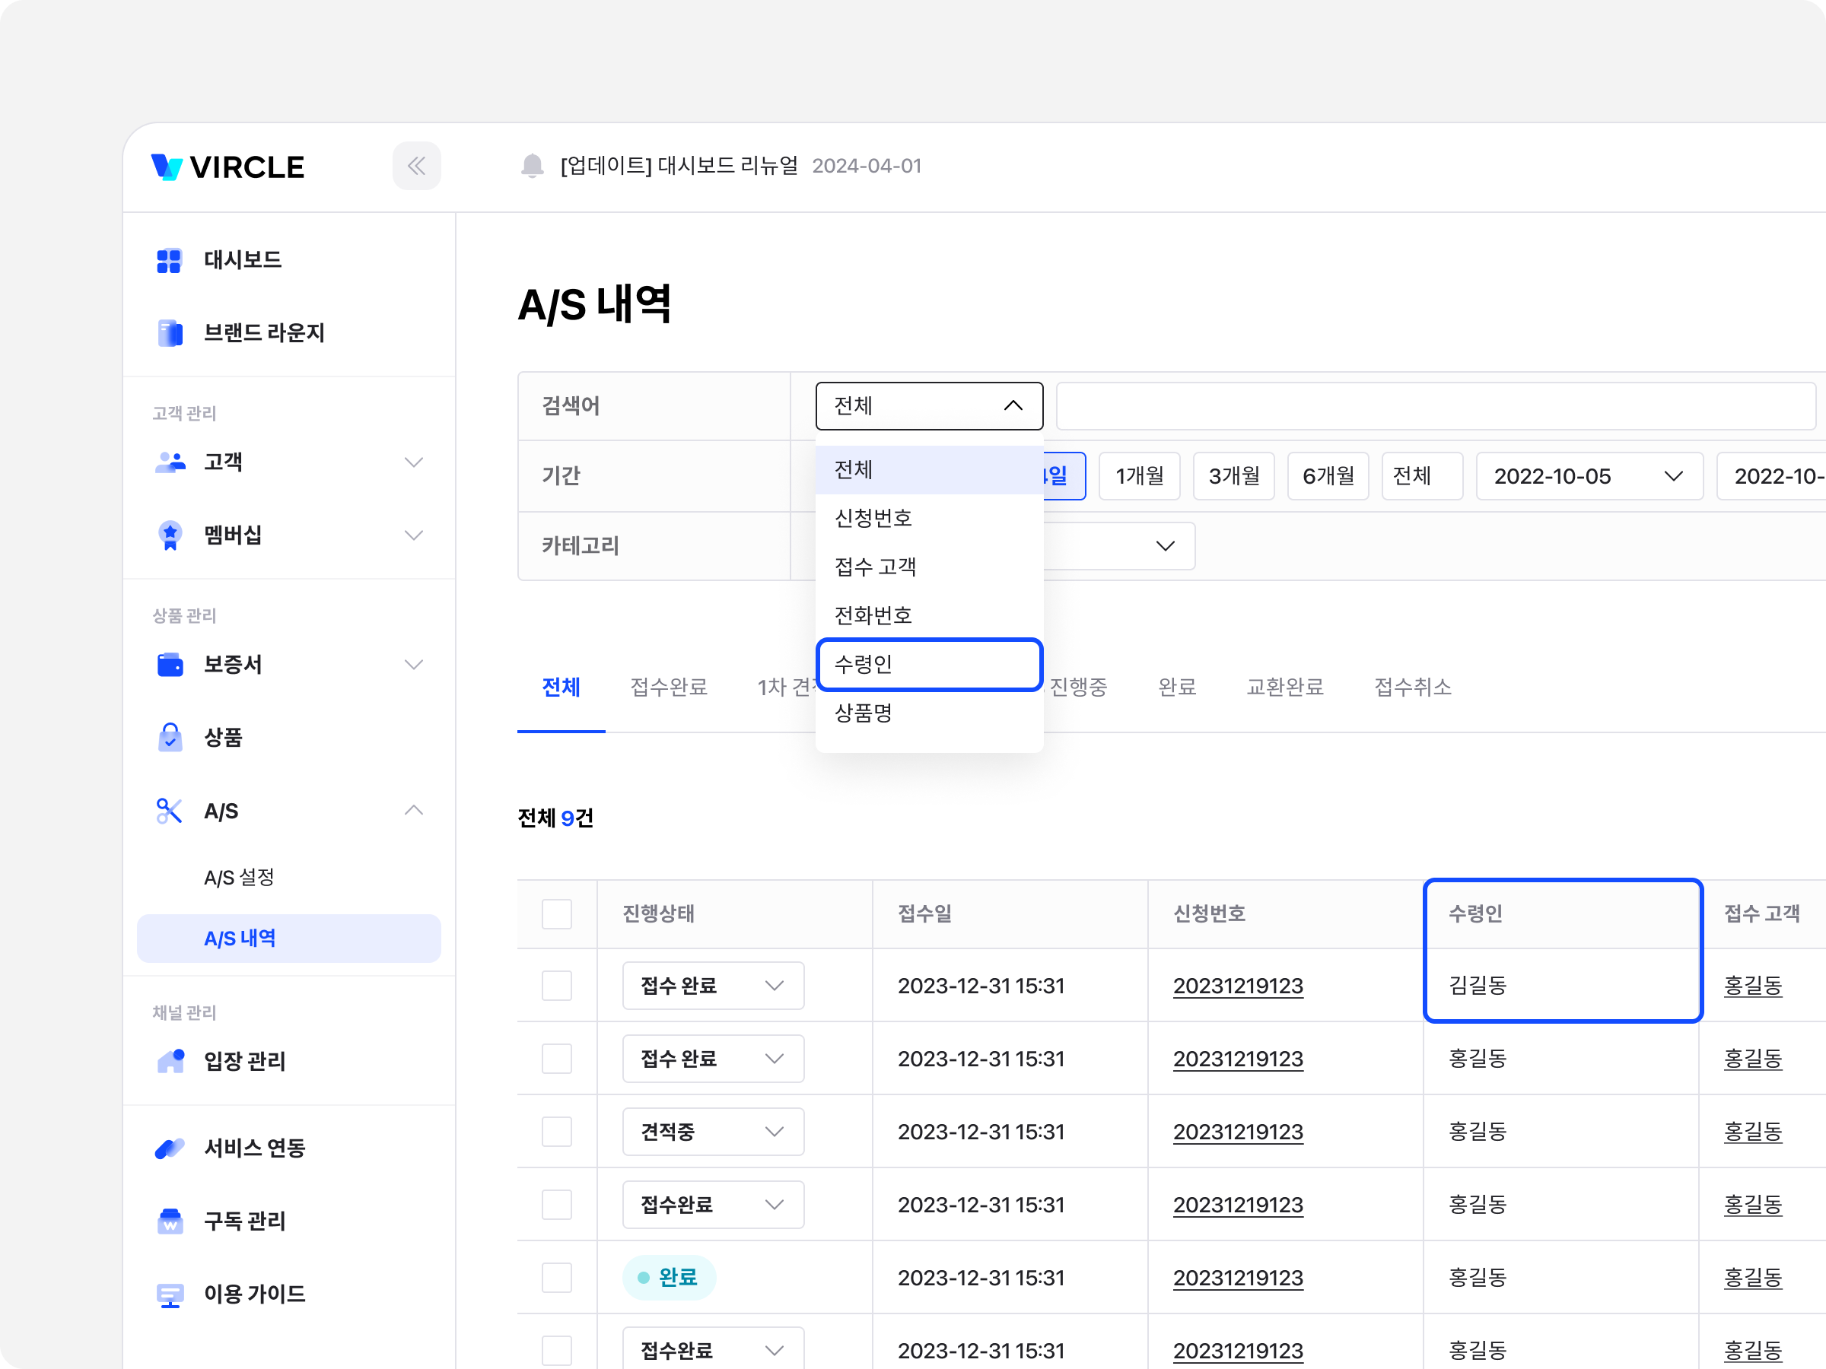Toggle the select-all header checkbox

point(556,914)
